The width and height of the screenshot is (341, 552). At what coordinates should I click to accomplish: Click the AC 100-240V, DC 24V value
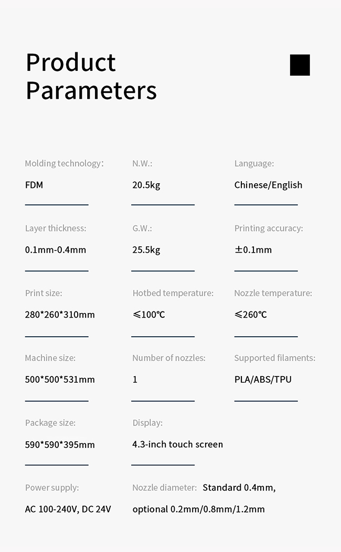[68, 509]
